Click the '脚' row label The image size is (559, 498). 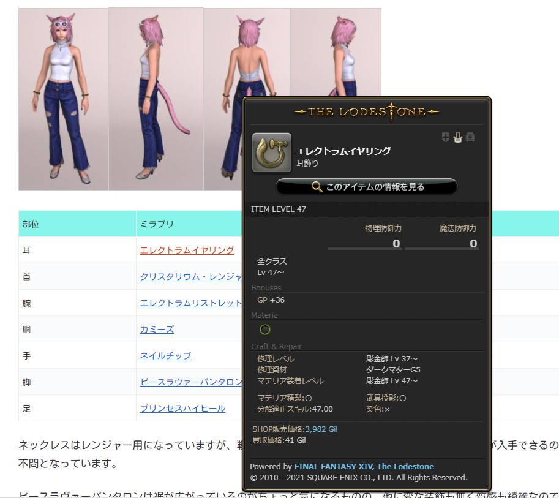click(x=27, y=382)
